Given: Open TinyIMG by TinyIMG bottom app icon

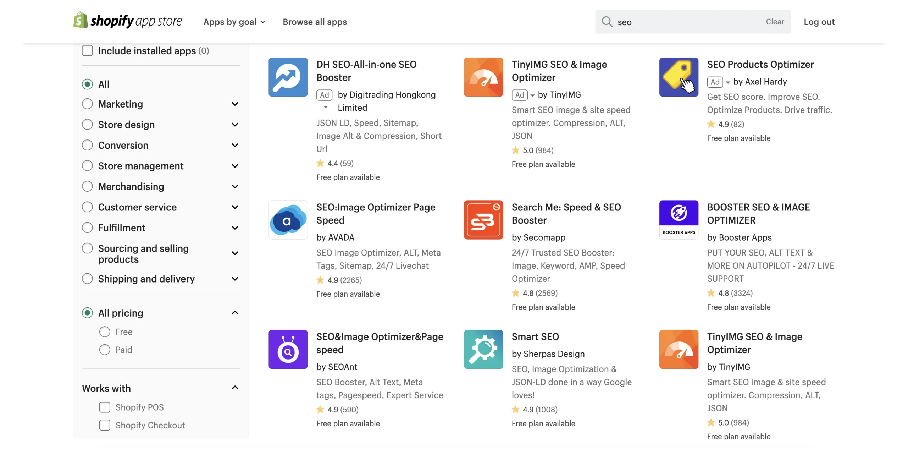Looking at the screenshot, I should [679, 349].
